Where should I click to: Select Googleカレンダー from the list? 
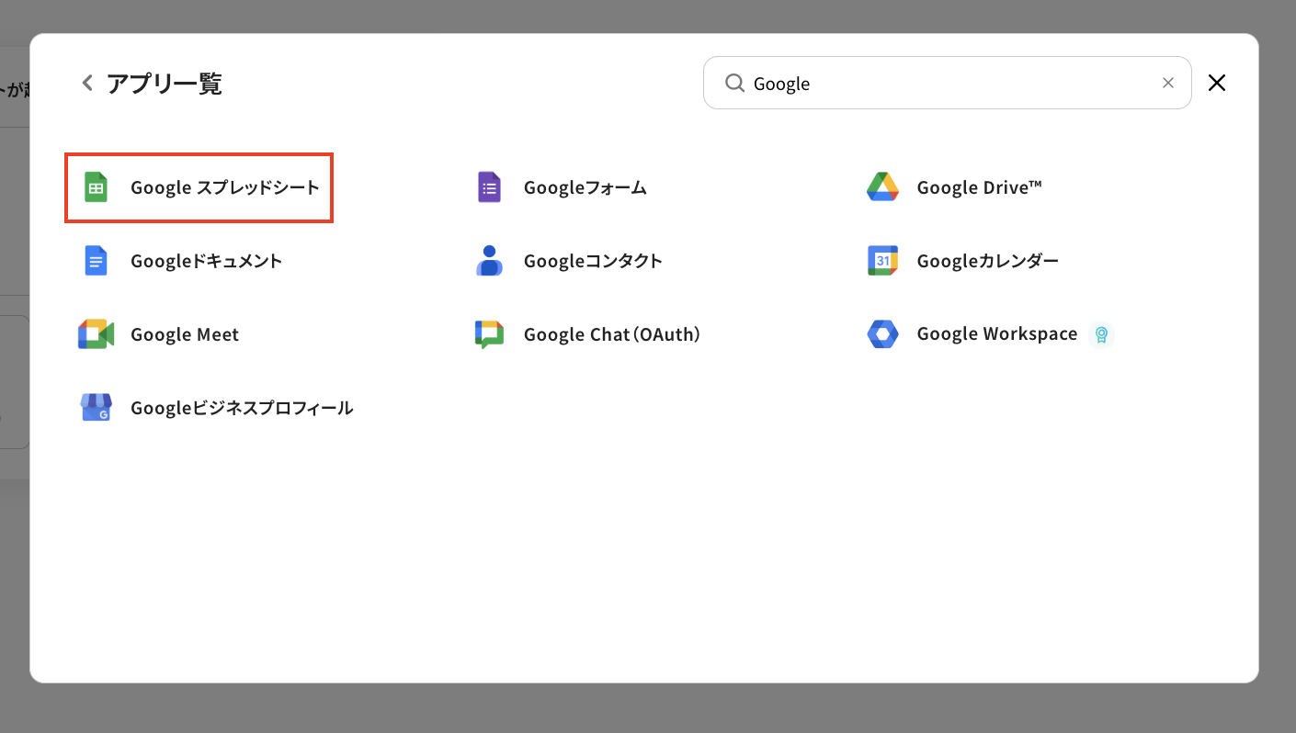pyautogui.click(x=987, y=261)
